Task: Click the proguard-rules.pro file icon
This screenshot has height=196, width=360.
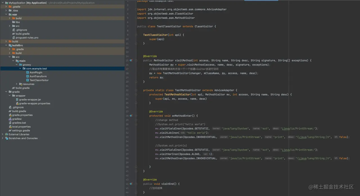Action: pos(13,38)
